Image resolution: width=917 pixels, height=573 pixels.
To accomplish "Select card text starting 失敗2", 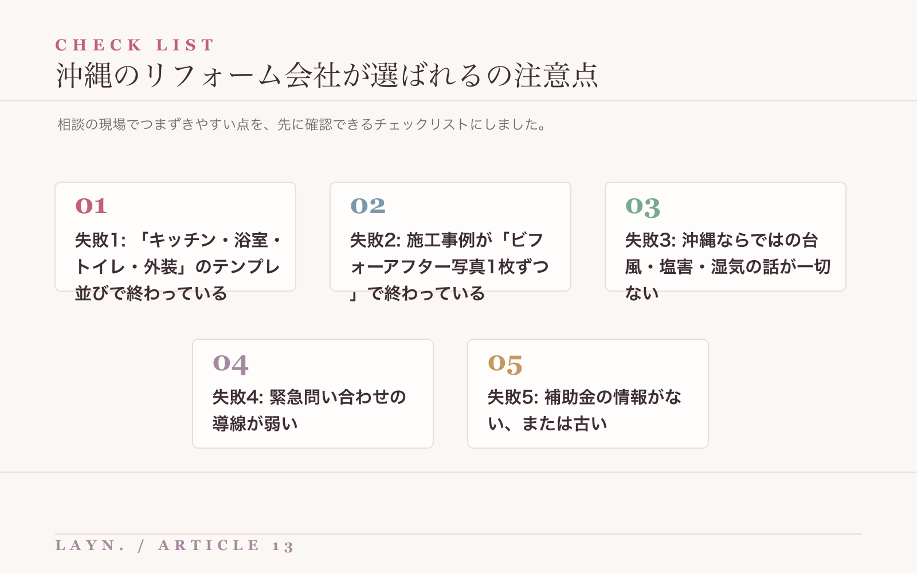I will 450,266.
